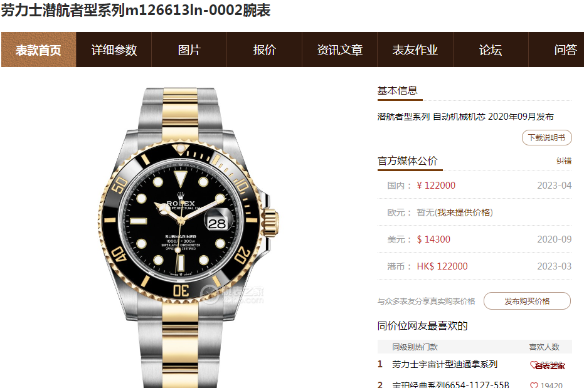584x388 pixels.
Task: Open the 宝珀经典系列6654-1127-55B link
Action: pos(450,384)
